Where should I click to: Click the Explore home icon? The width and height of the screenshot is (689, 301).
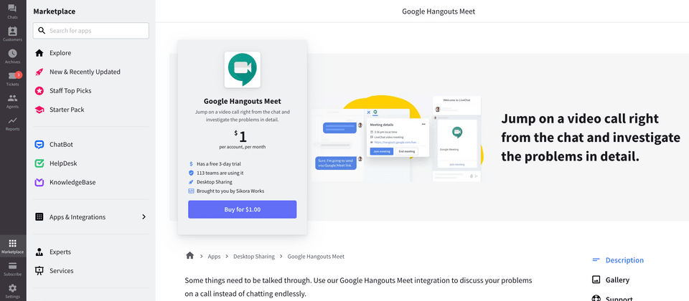pos(39,53)
